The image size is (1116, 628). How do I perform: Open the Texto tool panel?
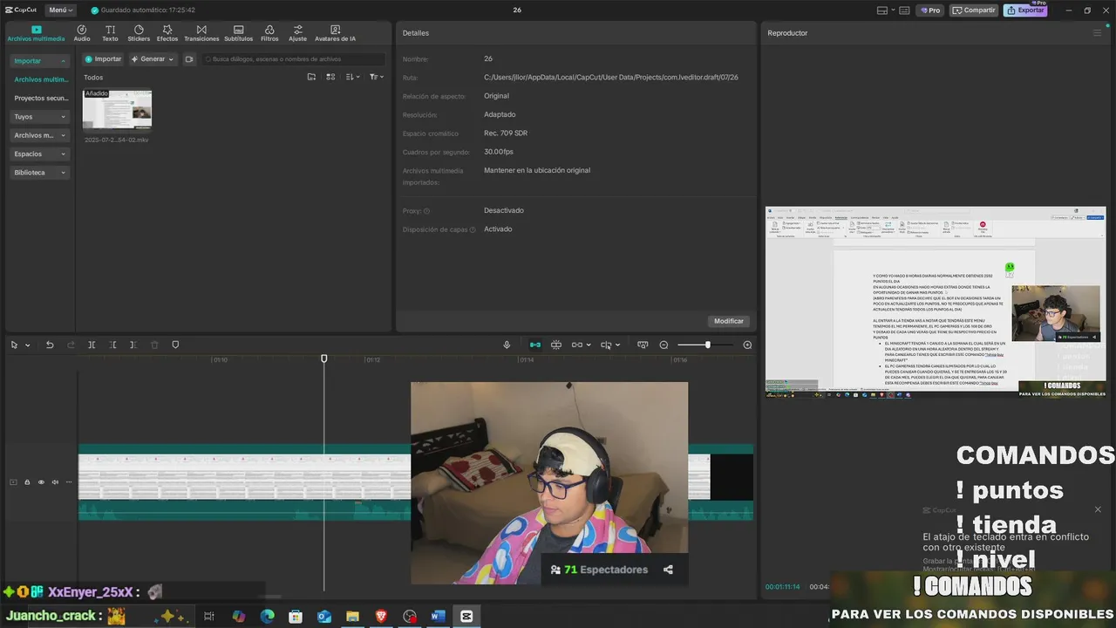point(110,33)
